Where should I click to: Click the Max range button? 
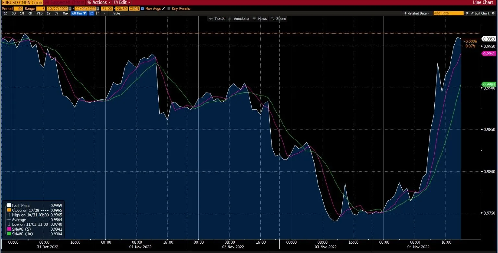coord(66,13)
